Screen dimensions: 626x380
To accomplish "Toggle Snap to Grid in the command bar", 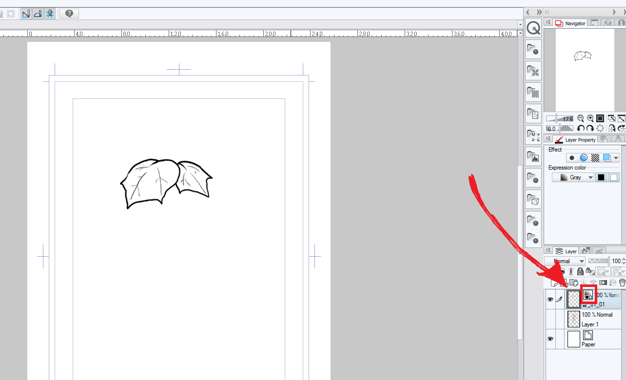I will pos(50,14).
